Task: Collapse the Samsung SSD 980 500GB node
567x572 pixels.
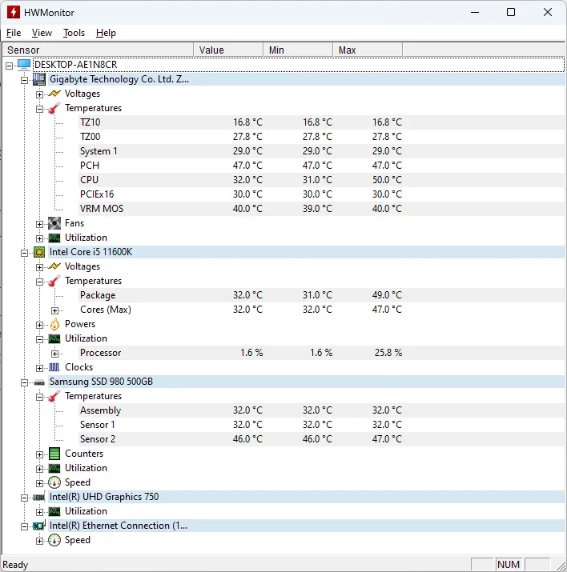Action: point(25,382)
